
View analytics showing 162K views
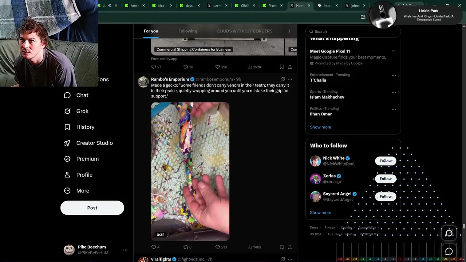click(x=254, y=67)
